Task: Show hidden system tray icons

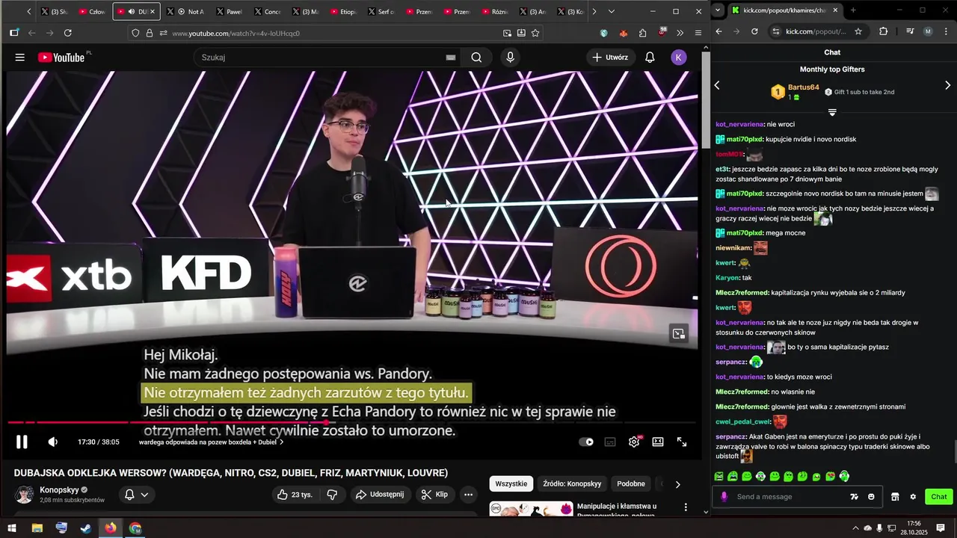Action: pyautogui.click(x=855, y=528)
